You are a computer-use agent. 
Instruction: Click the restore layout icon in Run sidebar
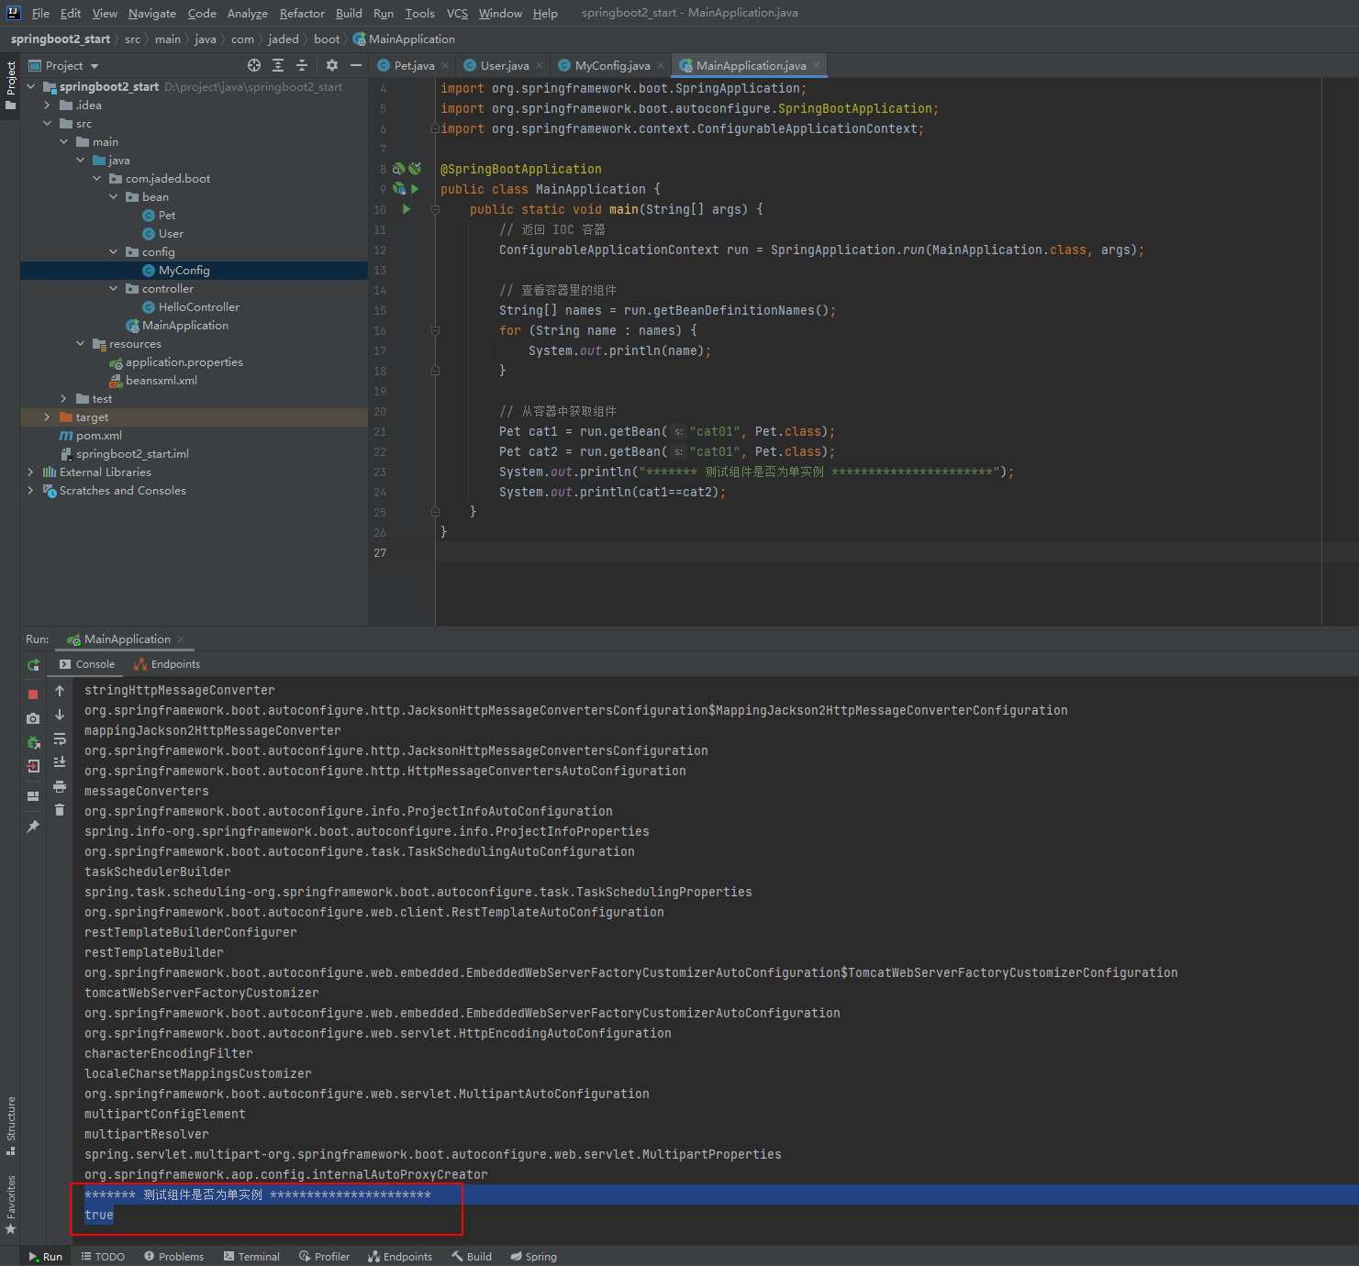coord(33,796)
